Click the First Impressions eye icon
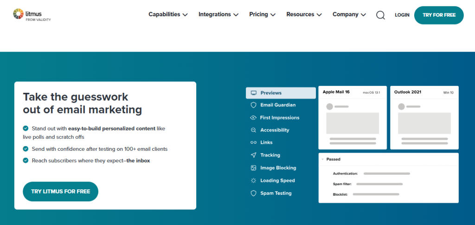The width and height of the screenshot is (475, 225). tap(253, 118)
